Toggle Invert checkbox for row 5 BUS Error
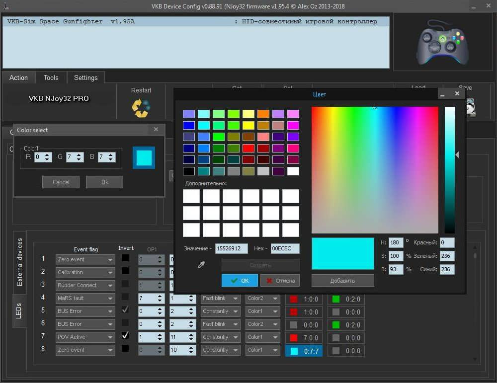Image resolution: width=497 pixels, height=383 pixels. 125,309
